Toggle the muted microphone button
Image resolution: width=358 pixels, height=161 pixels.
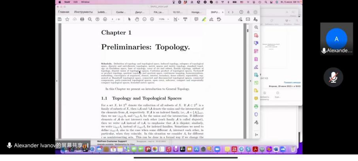coord(333,77)
